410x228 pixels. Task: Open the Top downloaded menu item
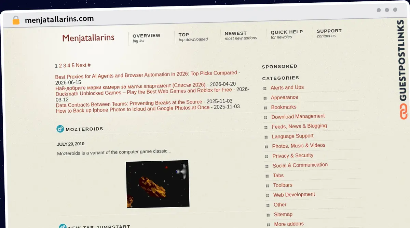tap(193, 37)
